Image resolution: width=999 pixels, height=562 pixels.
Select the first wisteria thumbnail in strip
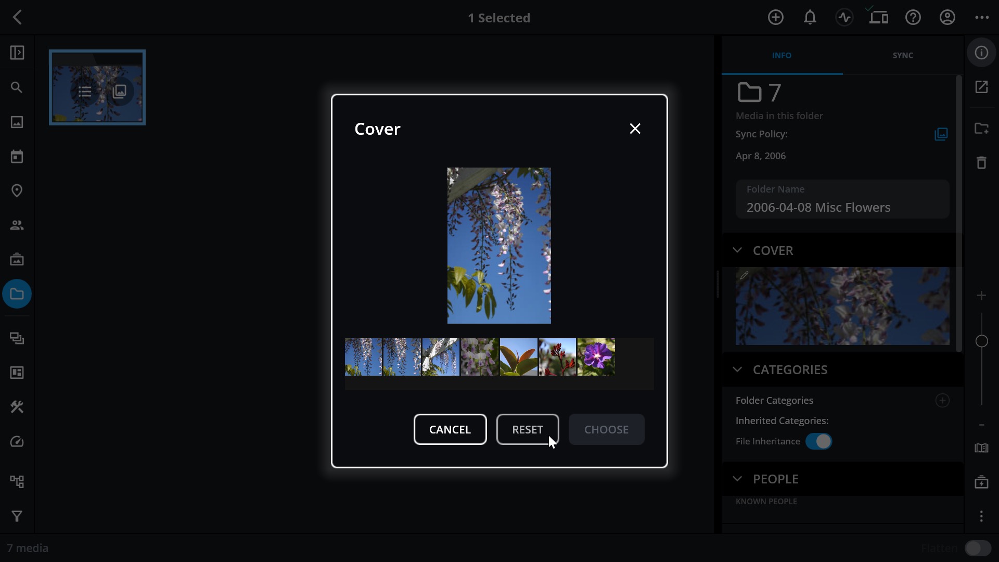pyautogui.click(x=363, y=357)
